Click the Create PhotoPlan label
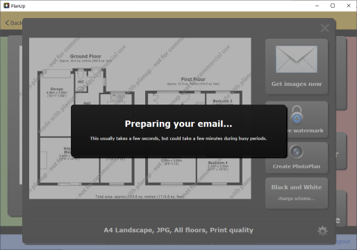 (x=297, y=166)
